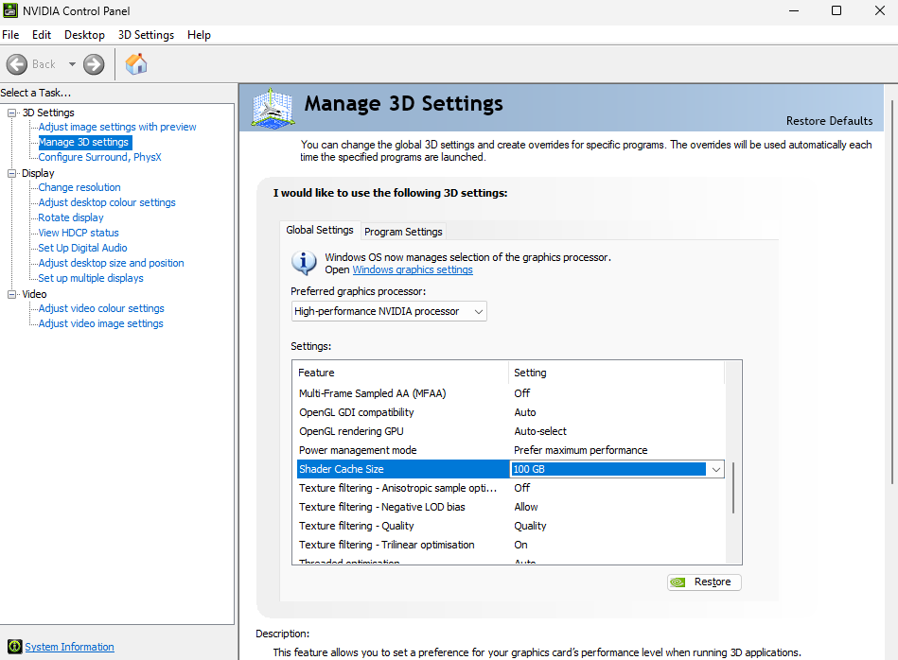Viewport: 898px width, 660px height.
Task: Click the NVIDIA Control Panel title icon
Action: pyautogui.click(x=11, y=10)
